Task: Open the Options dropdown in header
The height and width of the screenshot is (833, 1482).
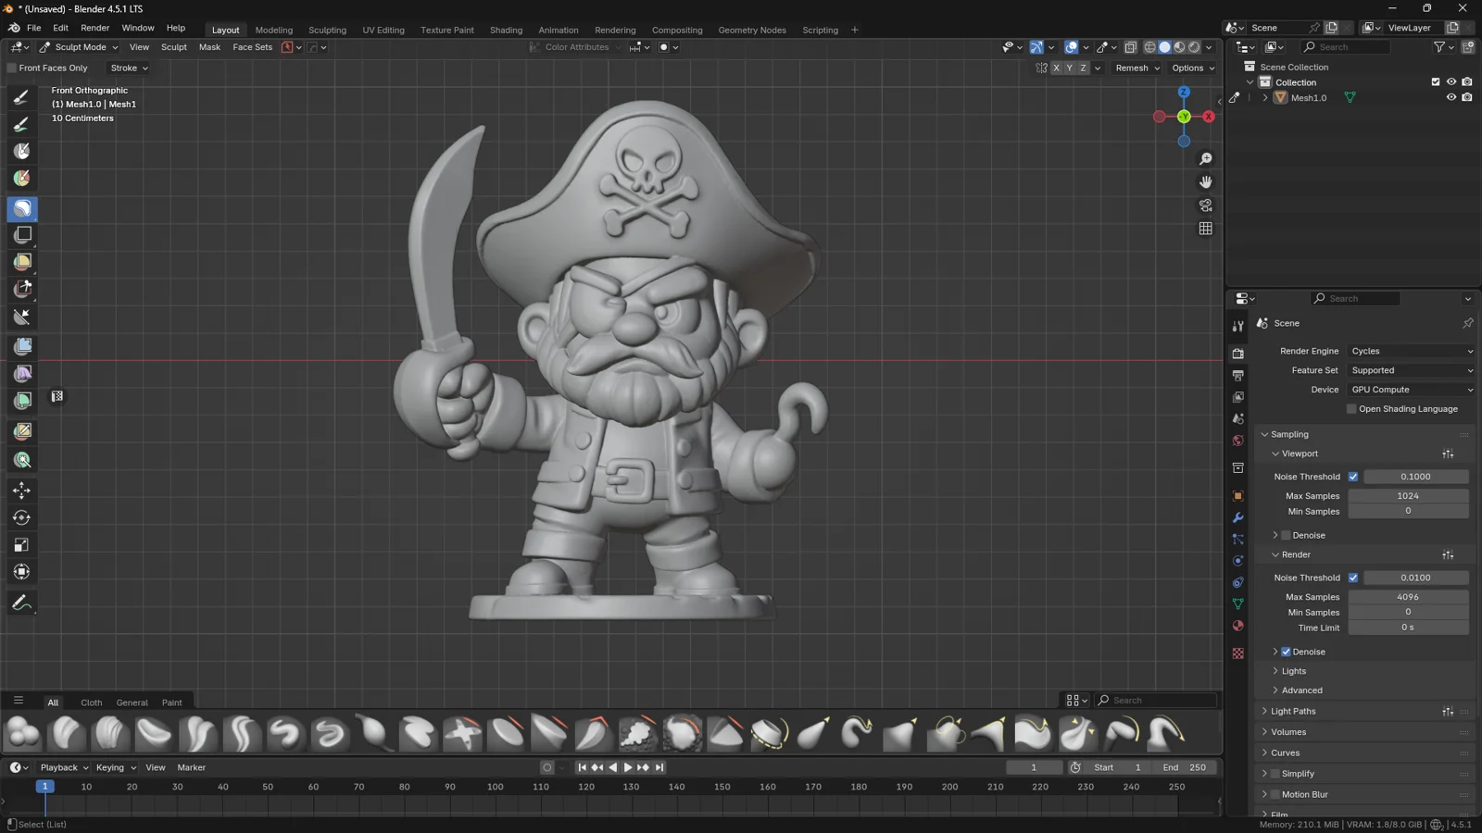Action: (x=1193, y=68)
